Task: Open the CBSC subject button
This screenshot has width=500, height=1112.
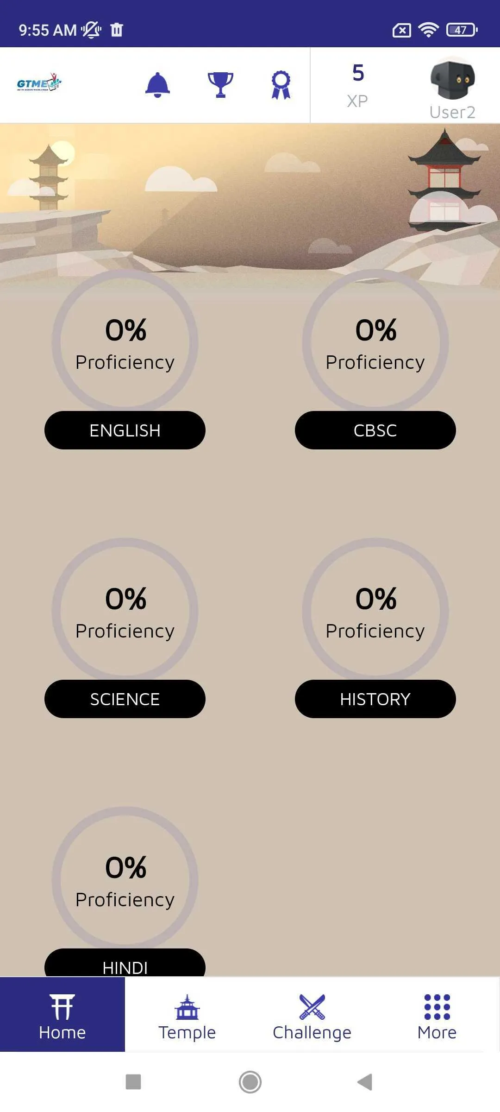Action: pos(375,430)
